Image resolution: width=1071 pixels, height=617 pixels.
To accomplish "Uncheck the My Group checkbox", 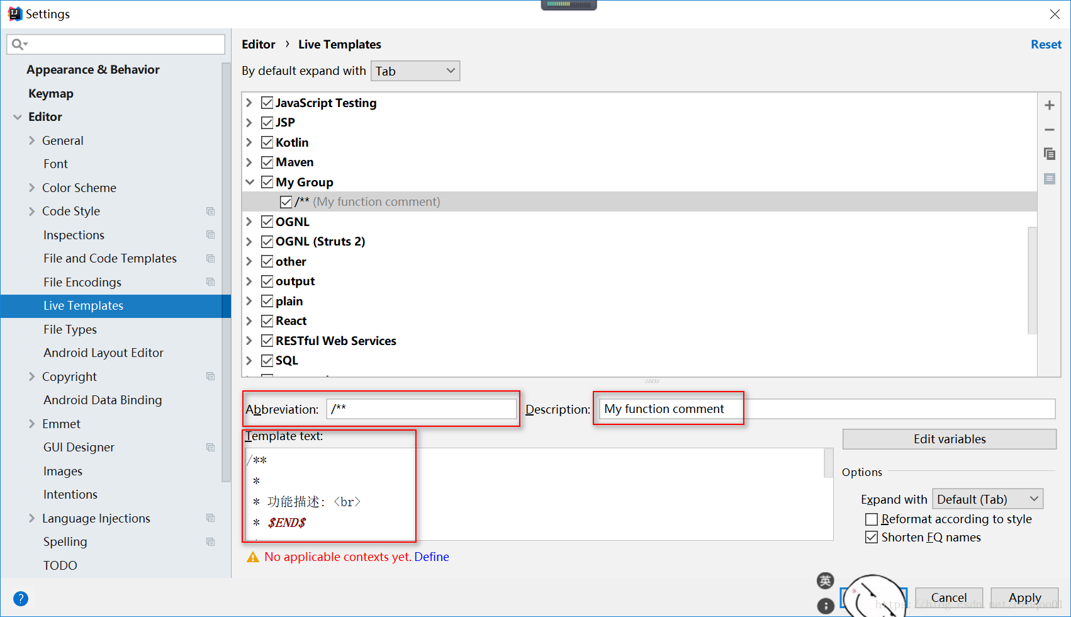I will [267, 182].
